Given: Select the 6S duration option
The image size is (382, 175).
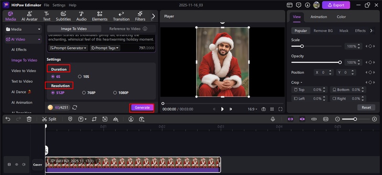Looking at the screenshot, I should (56, 77).
